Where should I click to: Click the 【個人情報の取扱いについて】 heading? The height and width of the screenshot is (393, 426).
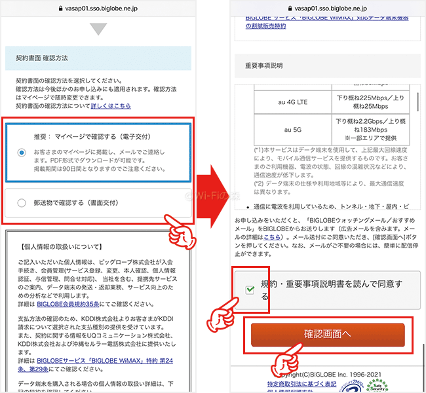coord(62,247)
